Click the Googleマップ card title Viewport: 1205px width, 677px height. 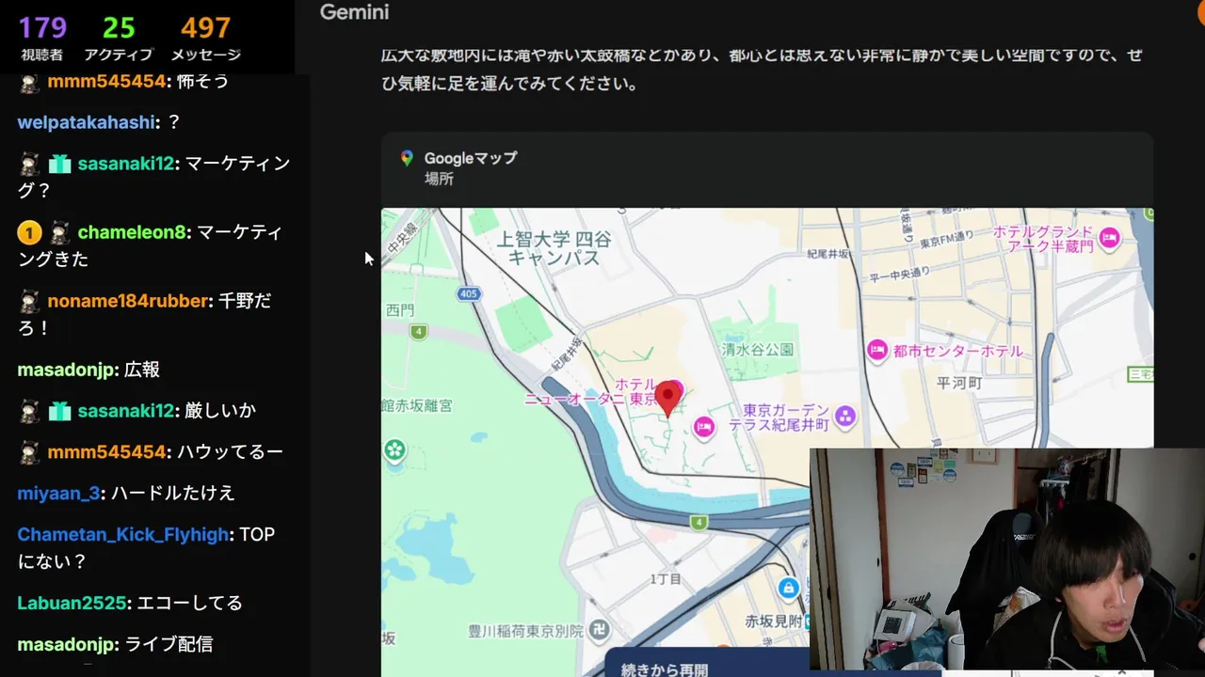[471, 158]
